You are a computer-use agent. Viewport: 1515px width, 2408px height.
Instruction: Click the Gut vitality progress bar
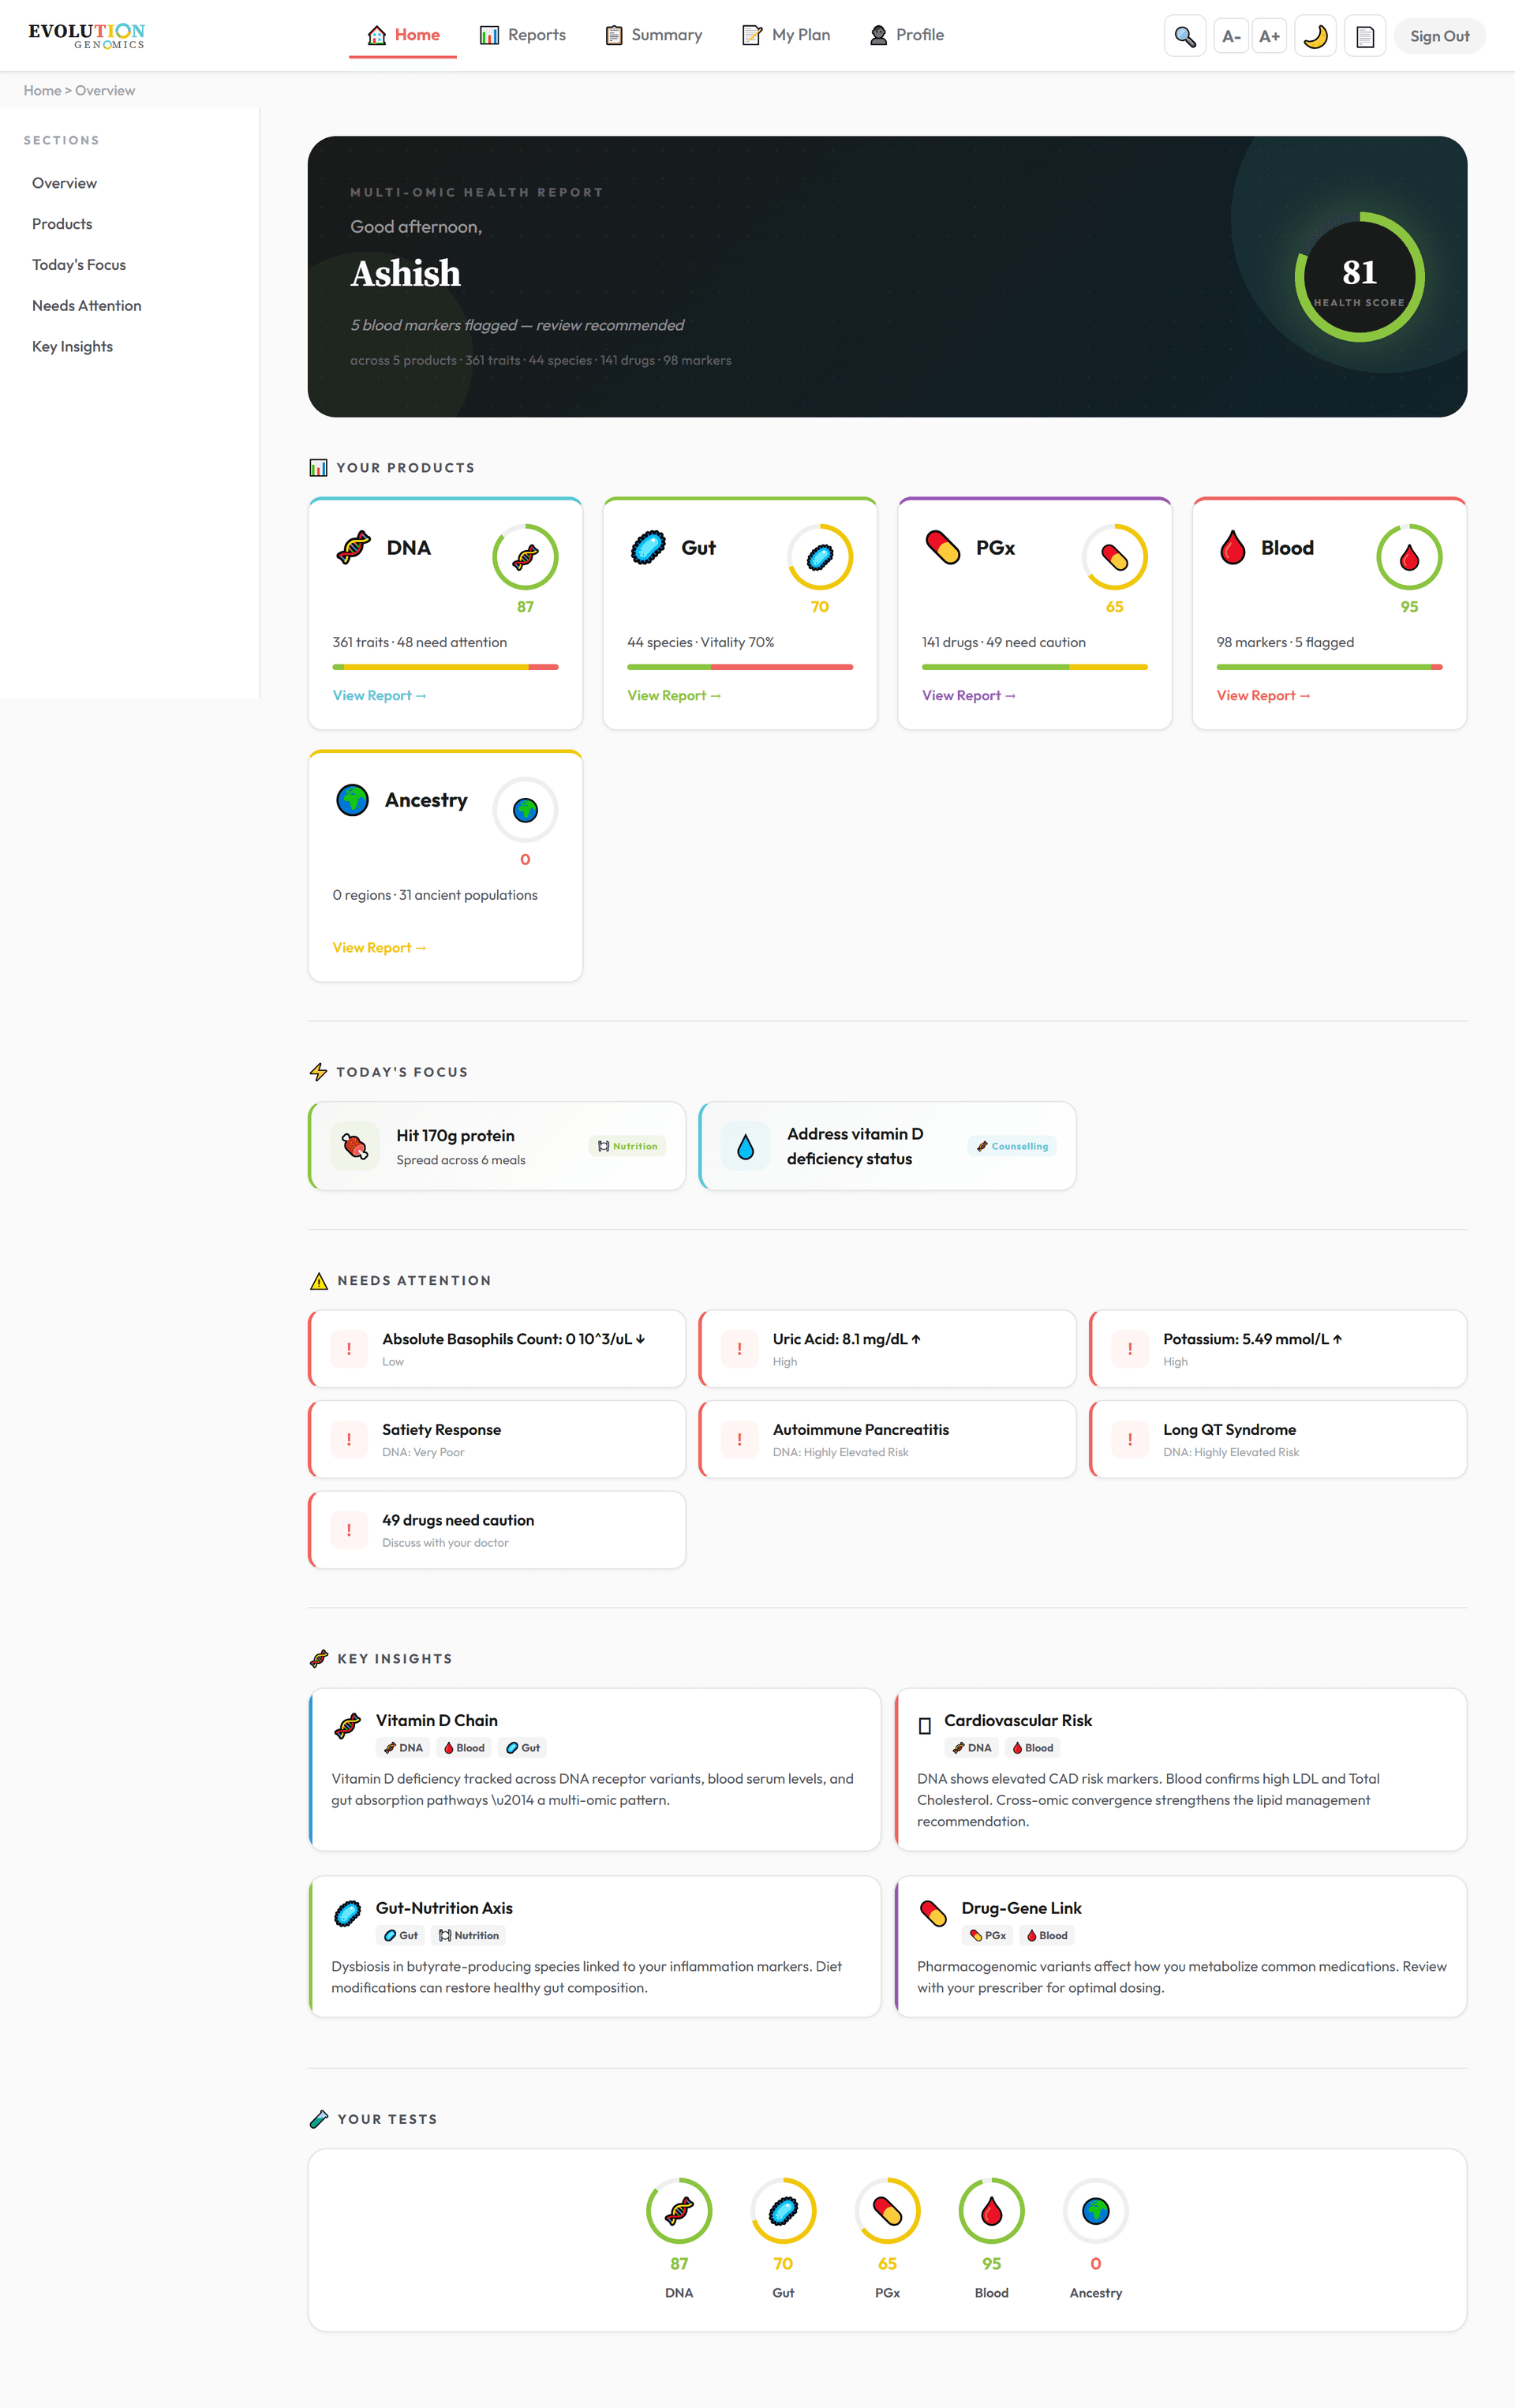739,667
